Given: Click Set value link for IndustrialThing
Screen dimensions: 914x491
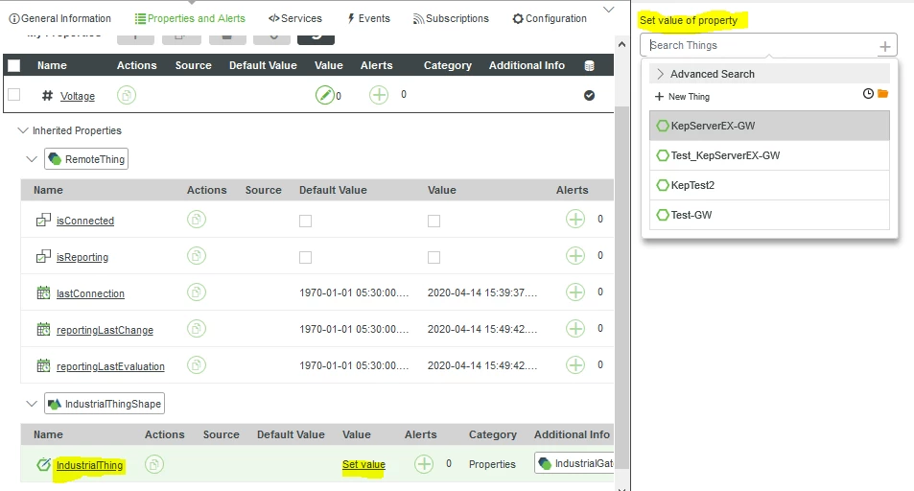Looking at the screenshot, I should click(363, 465).
